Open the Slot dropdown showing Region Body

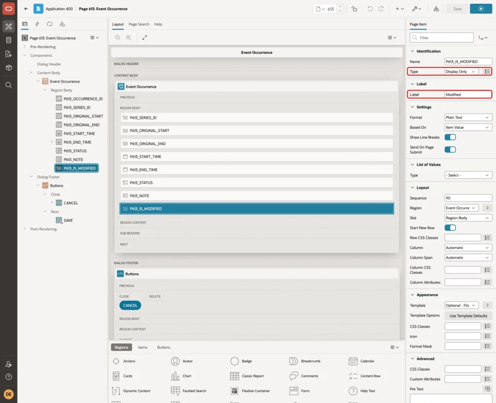[468, 218]
